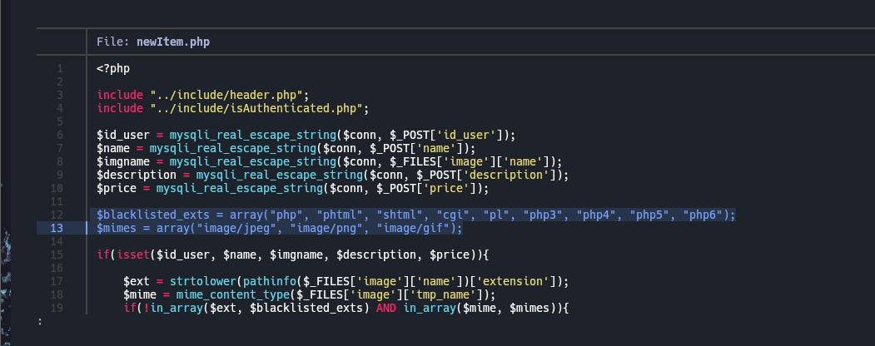The height and width of the screenshot is (346, 875).
Task: Click line number 13 in gutter
Action: coord(60,228)
